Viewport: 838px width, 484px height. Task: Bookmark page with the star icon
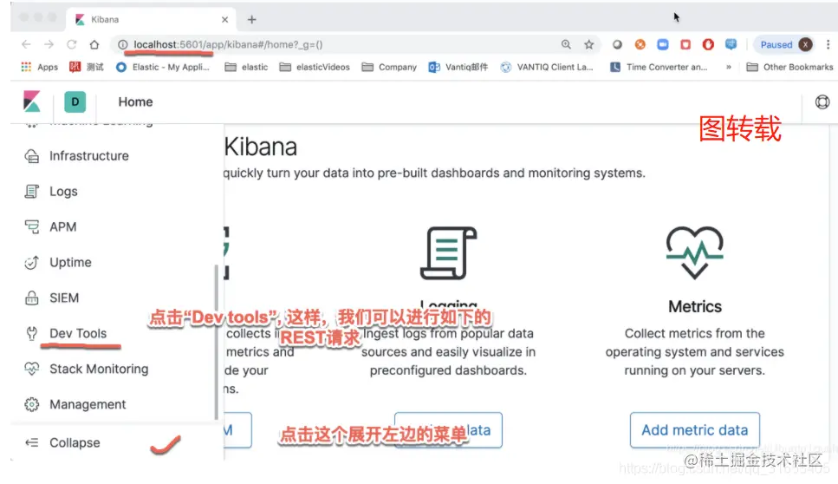[589, 44]
